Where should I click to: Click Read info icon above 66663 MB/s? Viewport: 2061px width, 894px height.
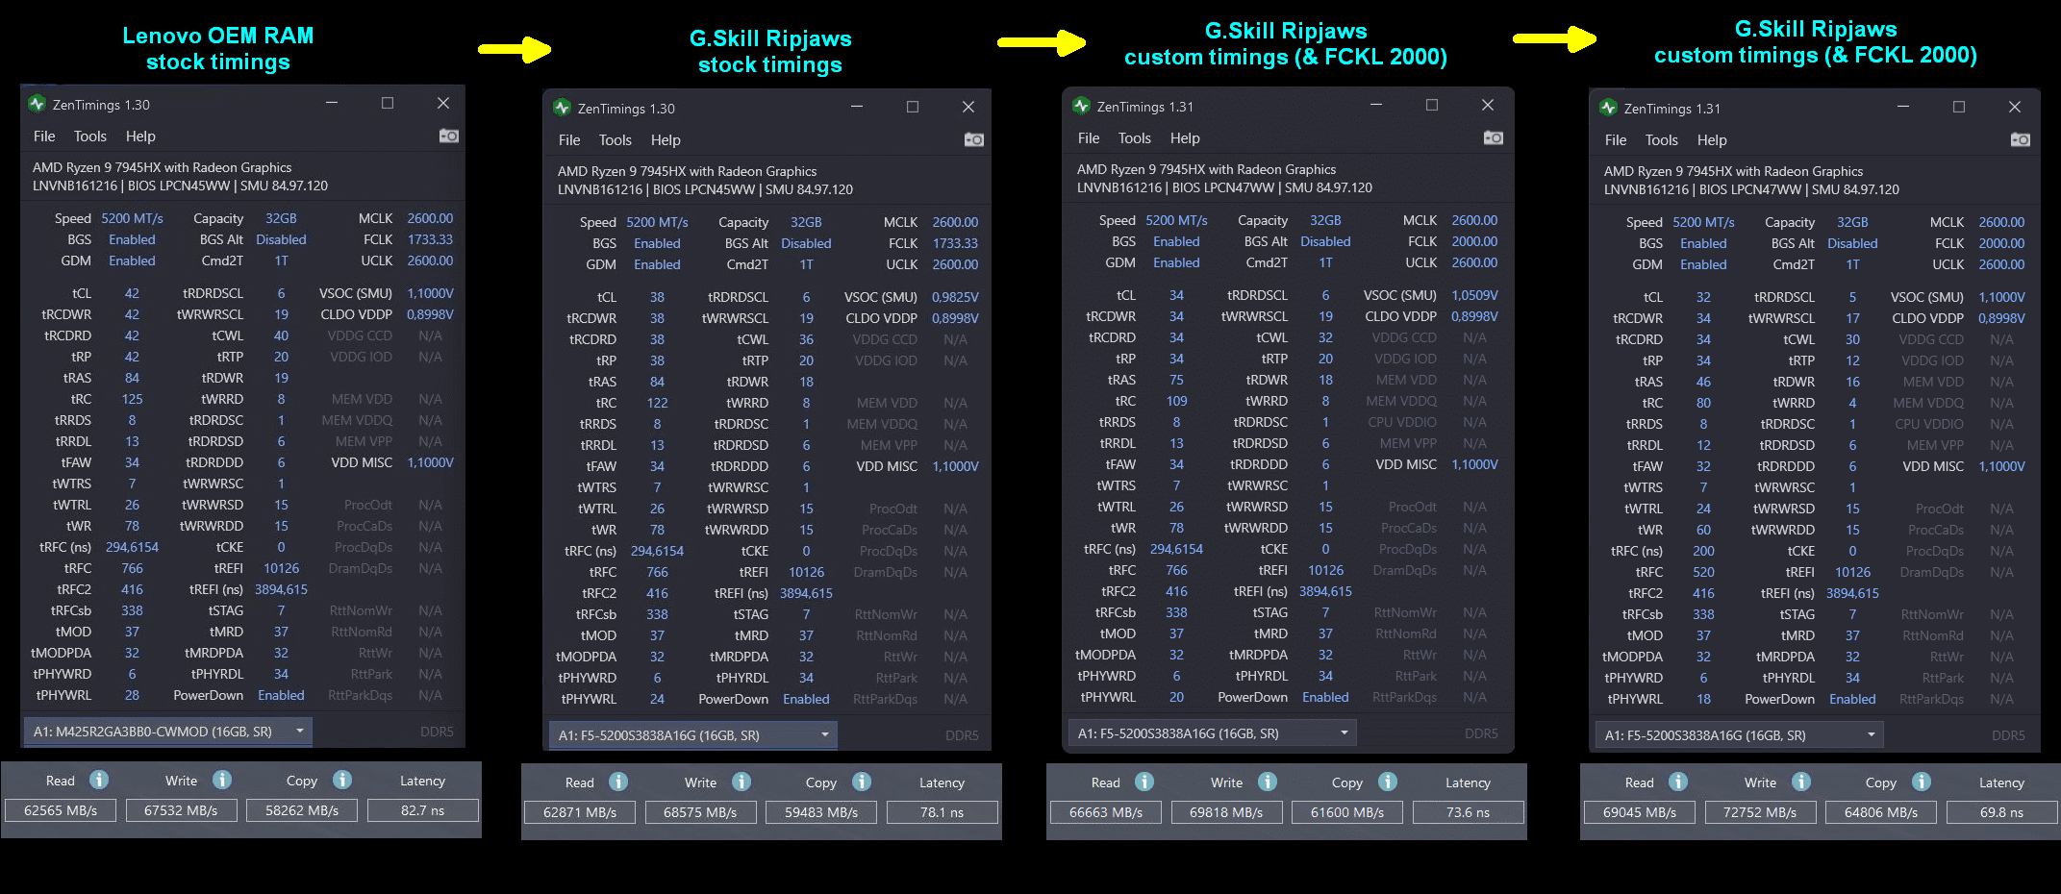coord(1144,782)
